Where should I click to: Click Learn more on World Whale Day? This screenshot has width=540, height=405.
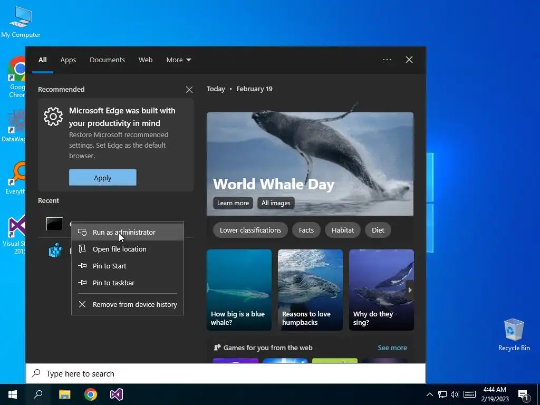point(233,203)
